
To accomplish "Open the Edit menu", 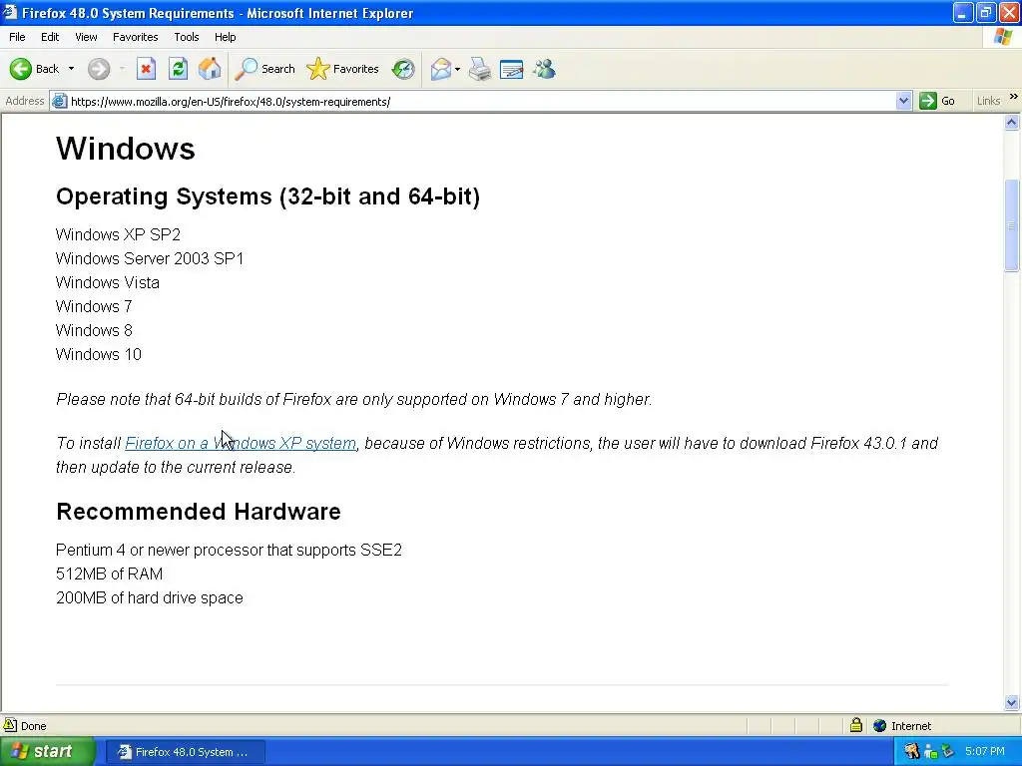I will coord(50,37).
